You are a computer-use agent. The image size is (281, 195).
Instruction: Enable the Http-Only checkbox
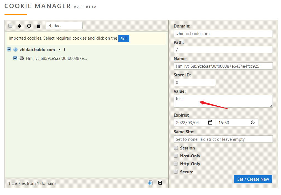click(176, 164)
